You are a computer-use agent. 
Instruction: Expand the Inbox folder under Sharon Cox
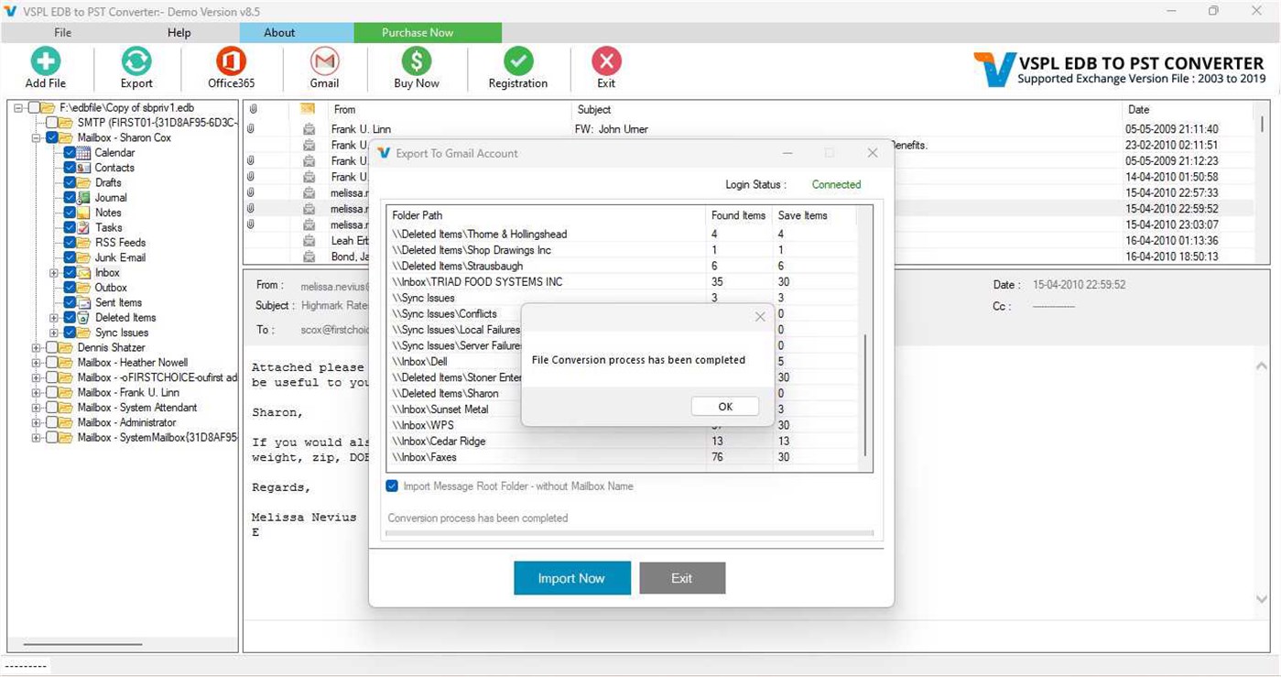pyautogui.click(x=53, y=272)
